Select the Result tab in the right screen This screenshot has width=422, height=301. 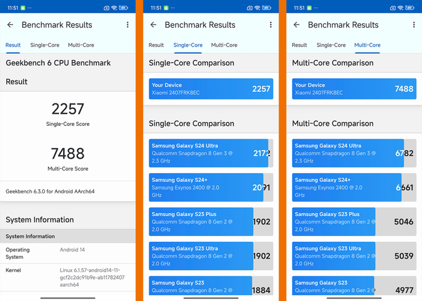[x=299, y=45]
